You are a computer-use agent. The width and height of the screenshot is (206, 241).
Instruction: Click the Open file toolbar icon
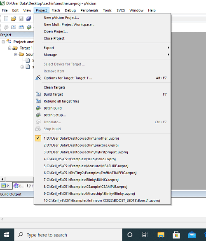pos(14,19)
